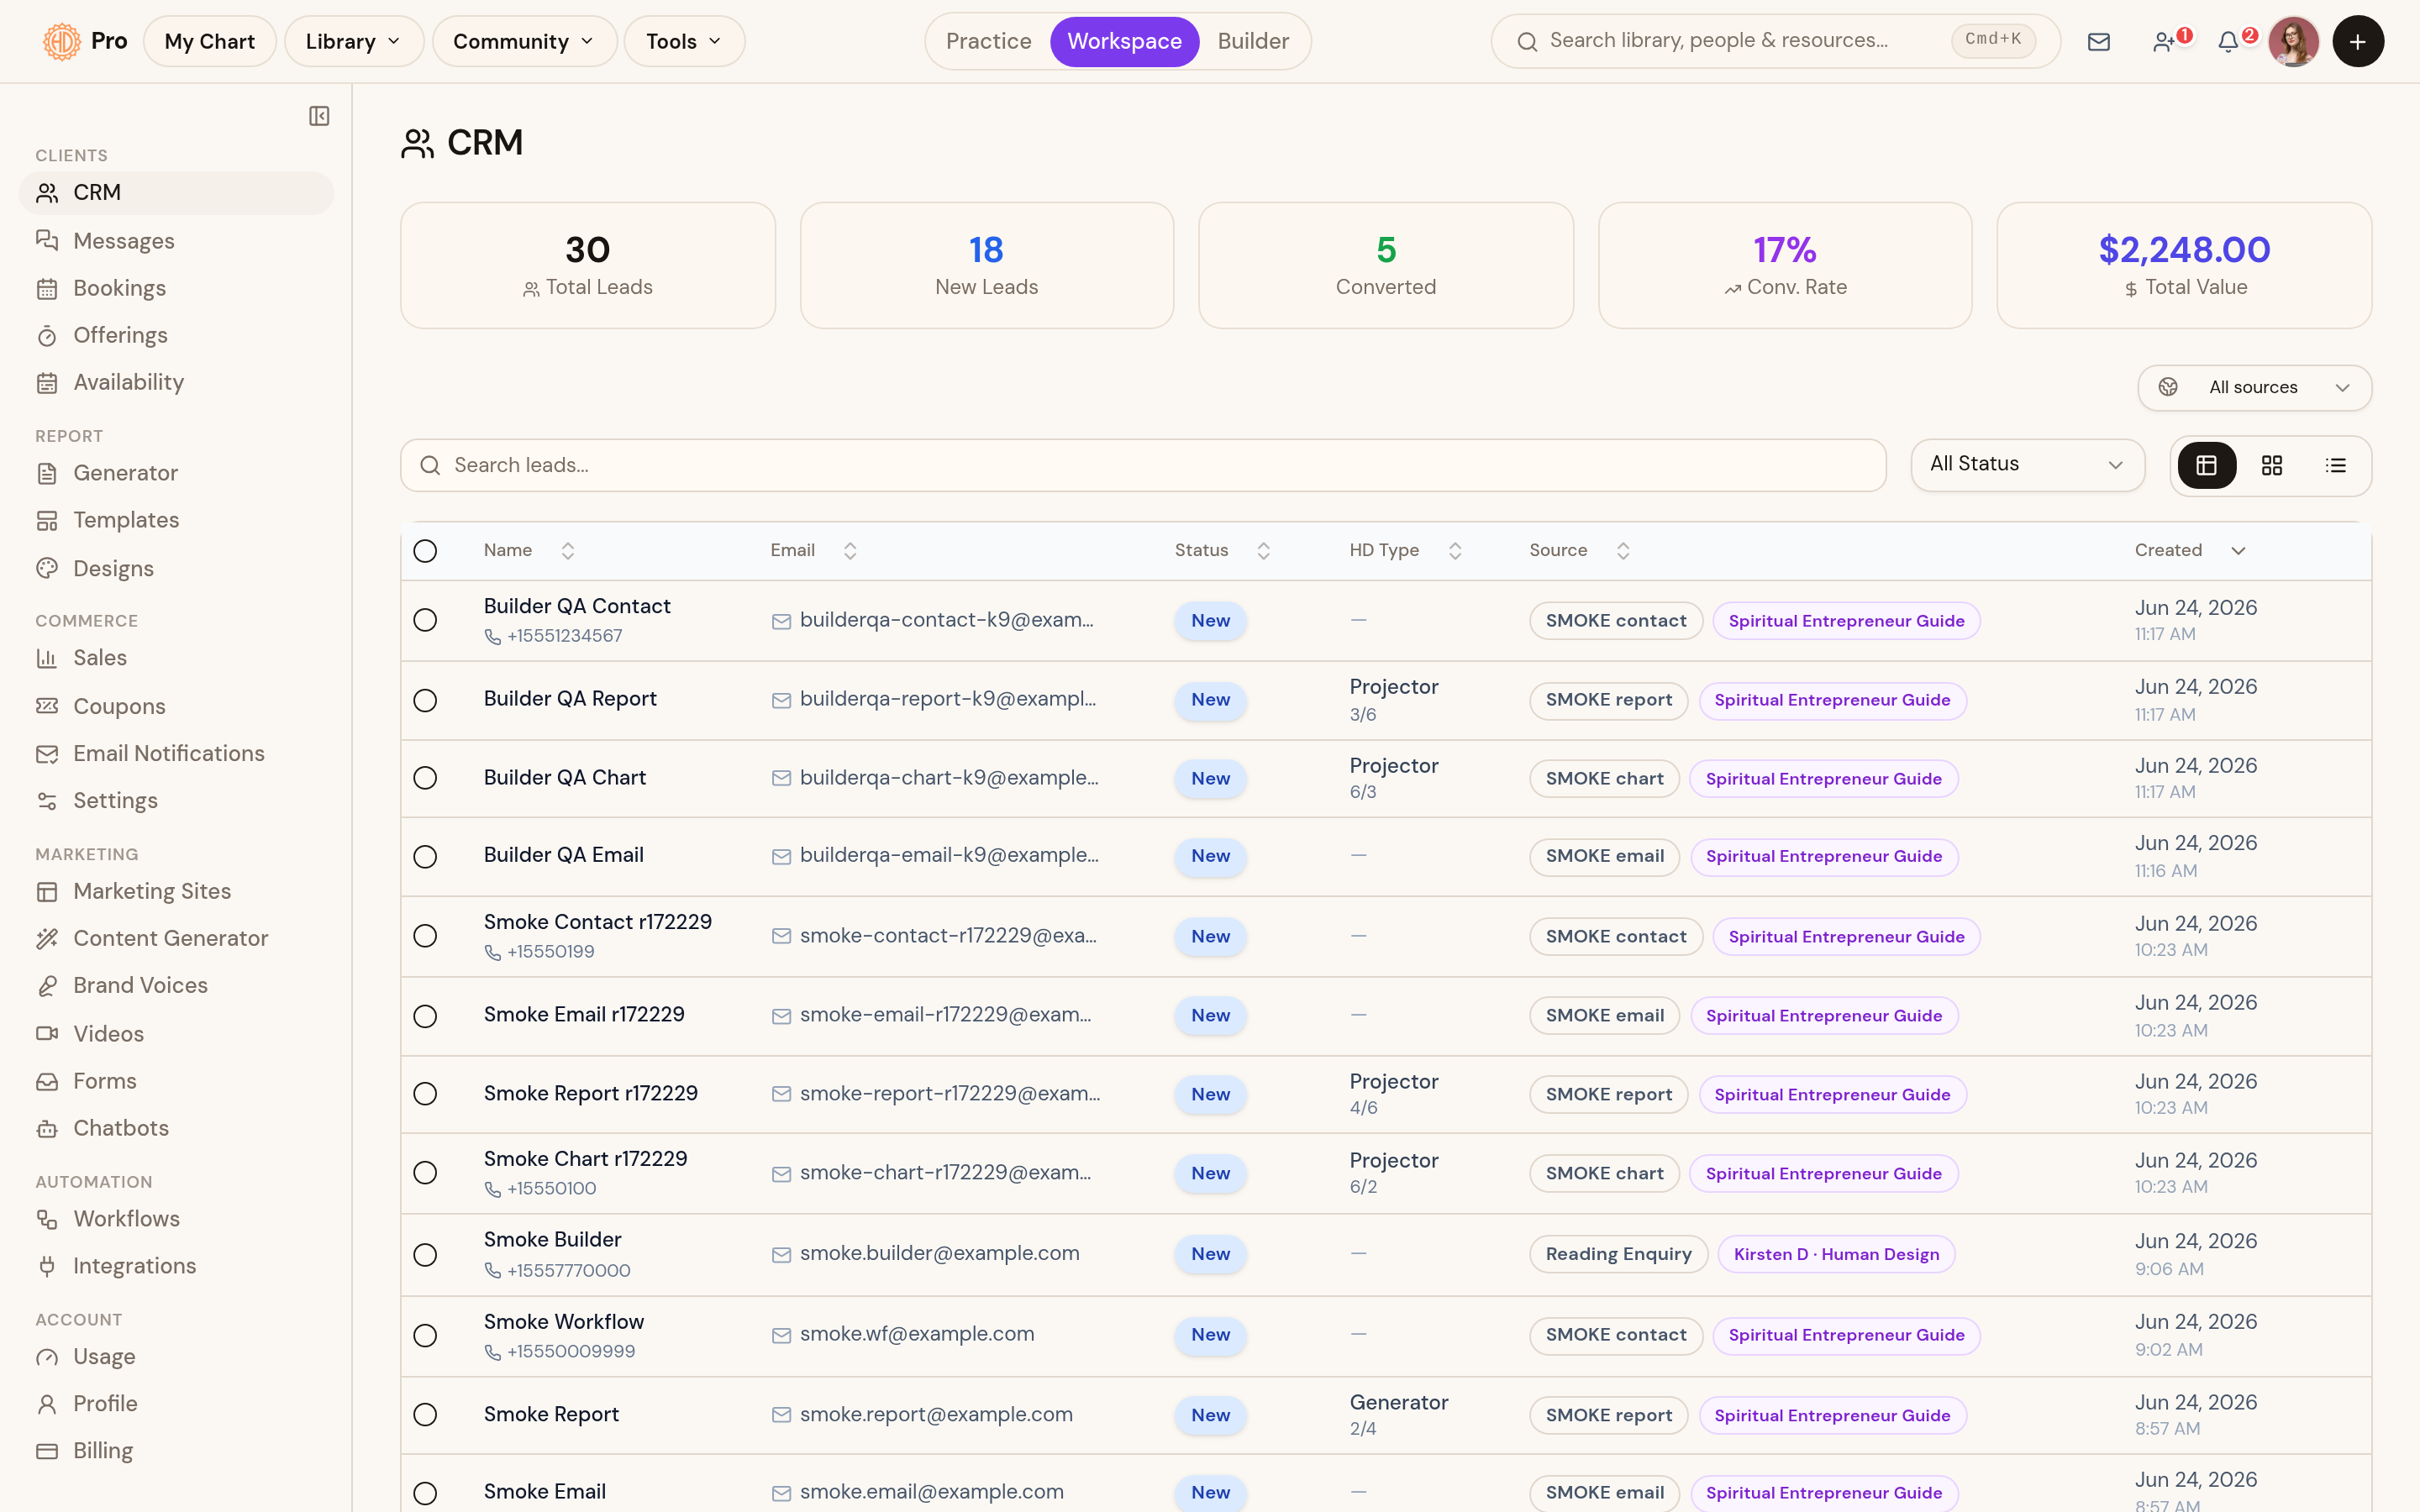2420x1512 pixels.
Task: Select the Builder QA Contact row checkbox
Action: [x=425, y=620]
